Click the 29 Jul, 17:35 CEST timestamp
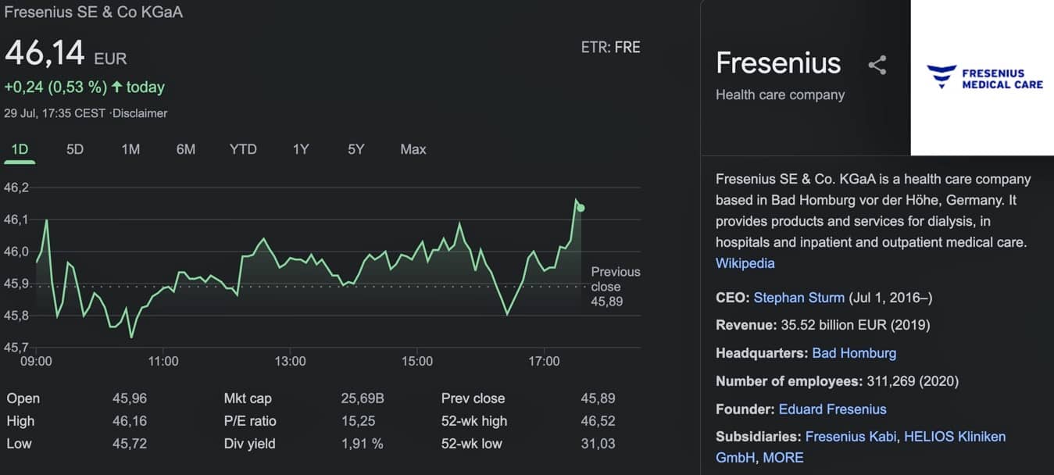1054x475 pixels. (55, 113)
